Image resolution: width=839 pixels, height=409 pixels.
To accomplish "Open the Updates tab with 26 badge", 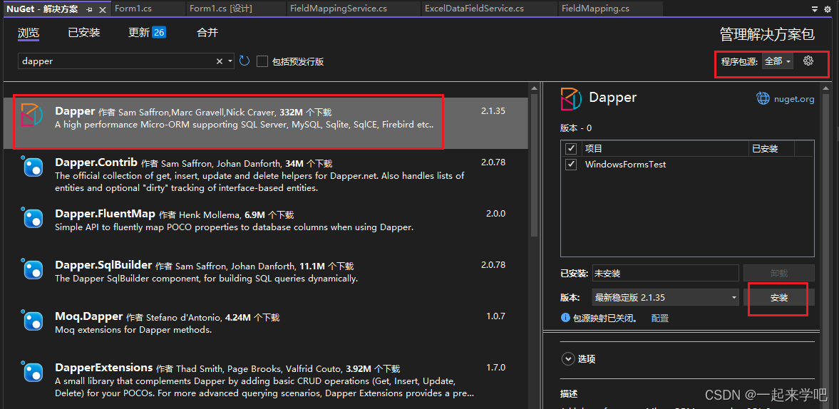I will [147, 33].
